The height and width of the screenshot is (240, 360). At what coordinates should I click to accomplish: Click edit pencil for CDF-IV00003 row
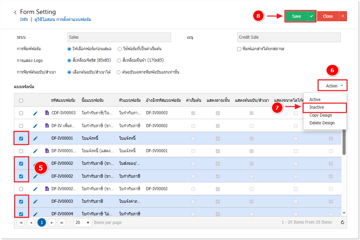click(35, 113)
